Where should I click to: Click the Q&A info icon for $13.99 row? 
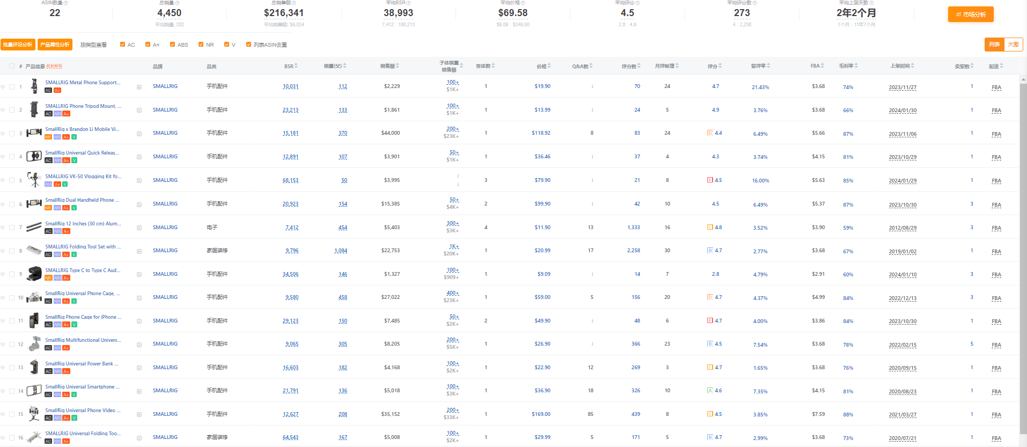click(592, 110)
